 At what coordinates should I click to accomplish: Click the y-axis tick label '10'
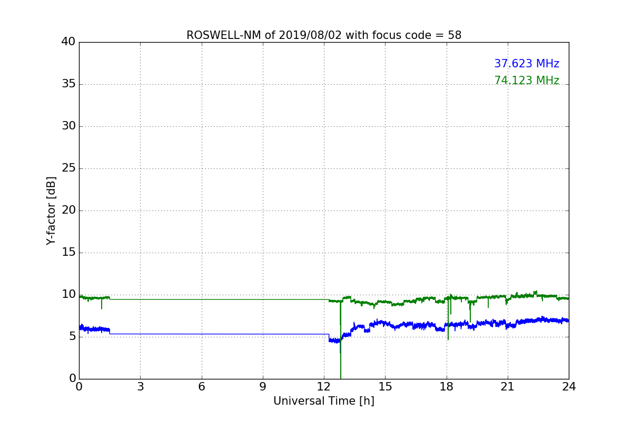pos(68,294)
